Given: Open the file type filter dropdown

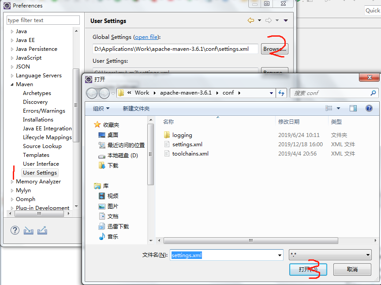Looking at the screenshot, I should coord(330,255).
